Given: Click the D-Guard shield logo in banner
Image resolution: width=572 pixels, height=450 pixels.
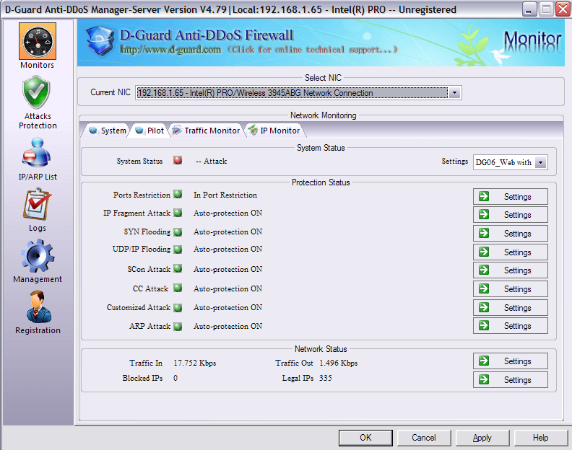Looking at the screenshot, I should (100, 41).
